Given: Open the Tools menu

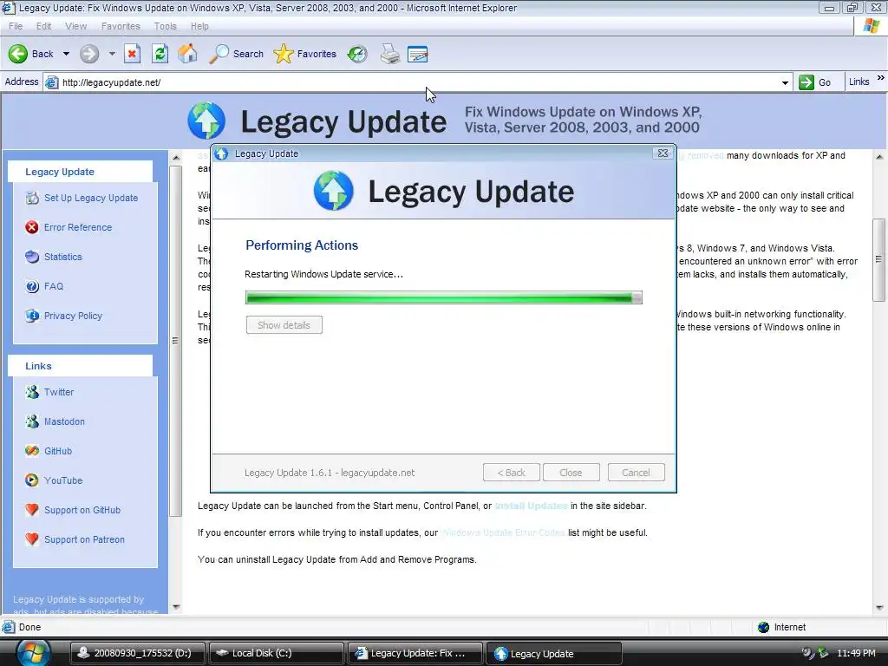Looking at the screenshot, I should point(166,26).
